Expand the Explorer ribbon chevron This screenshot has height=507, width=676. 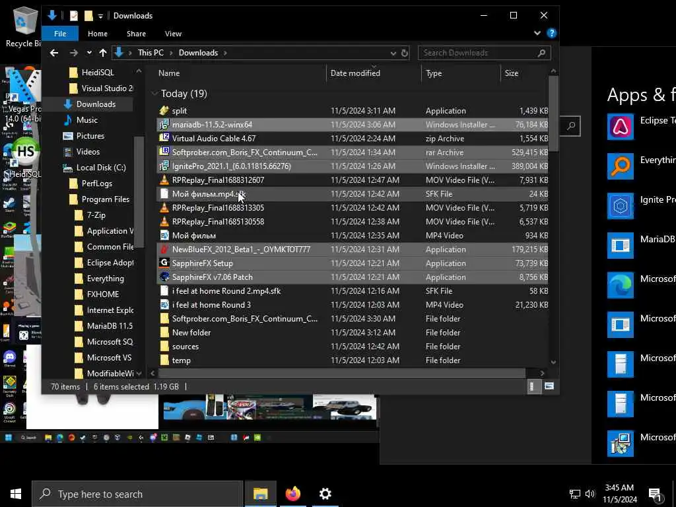(x=537, y=33)
